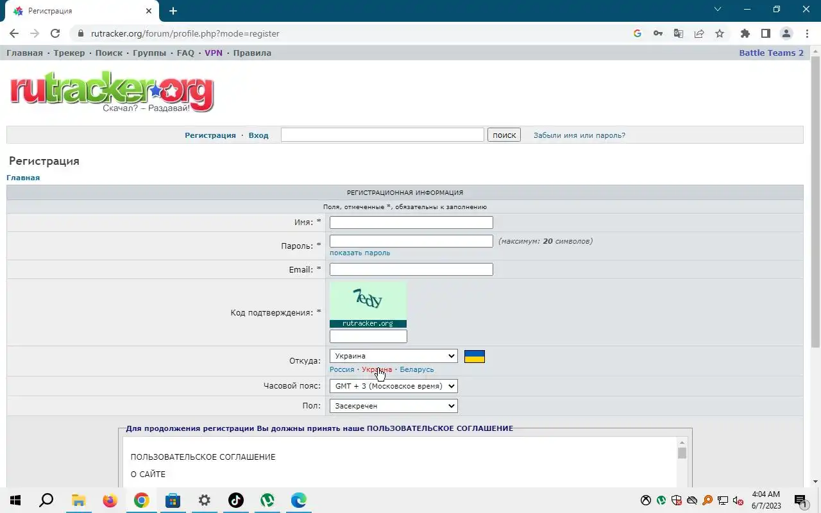Click the forward navigation arrow
The width and height of the screenshot is (821, 513).
tap(35, 33)
